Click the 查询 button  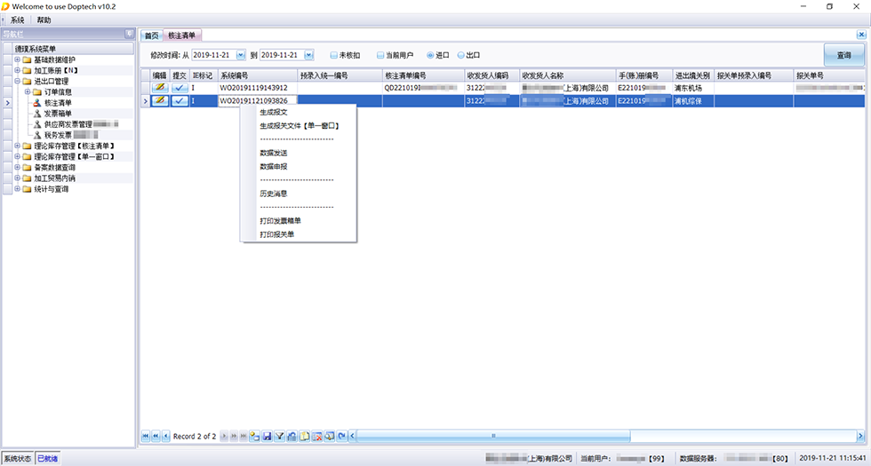click(843, 55)
